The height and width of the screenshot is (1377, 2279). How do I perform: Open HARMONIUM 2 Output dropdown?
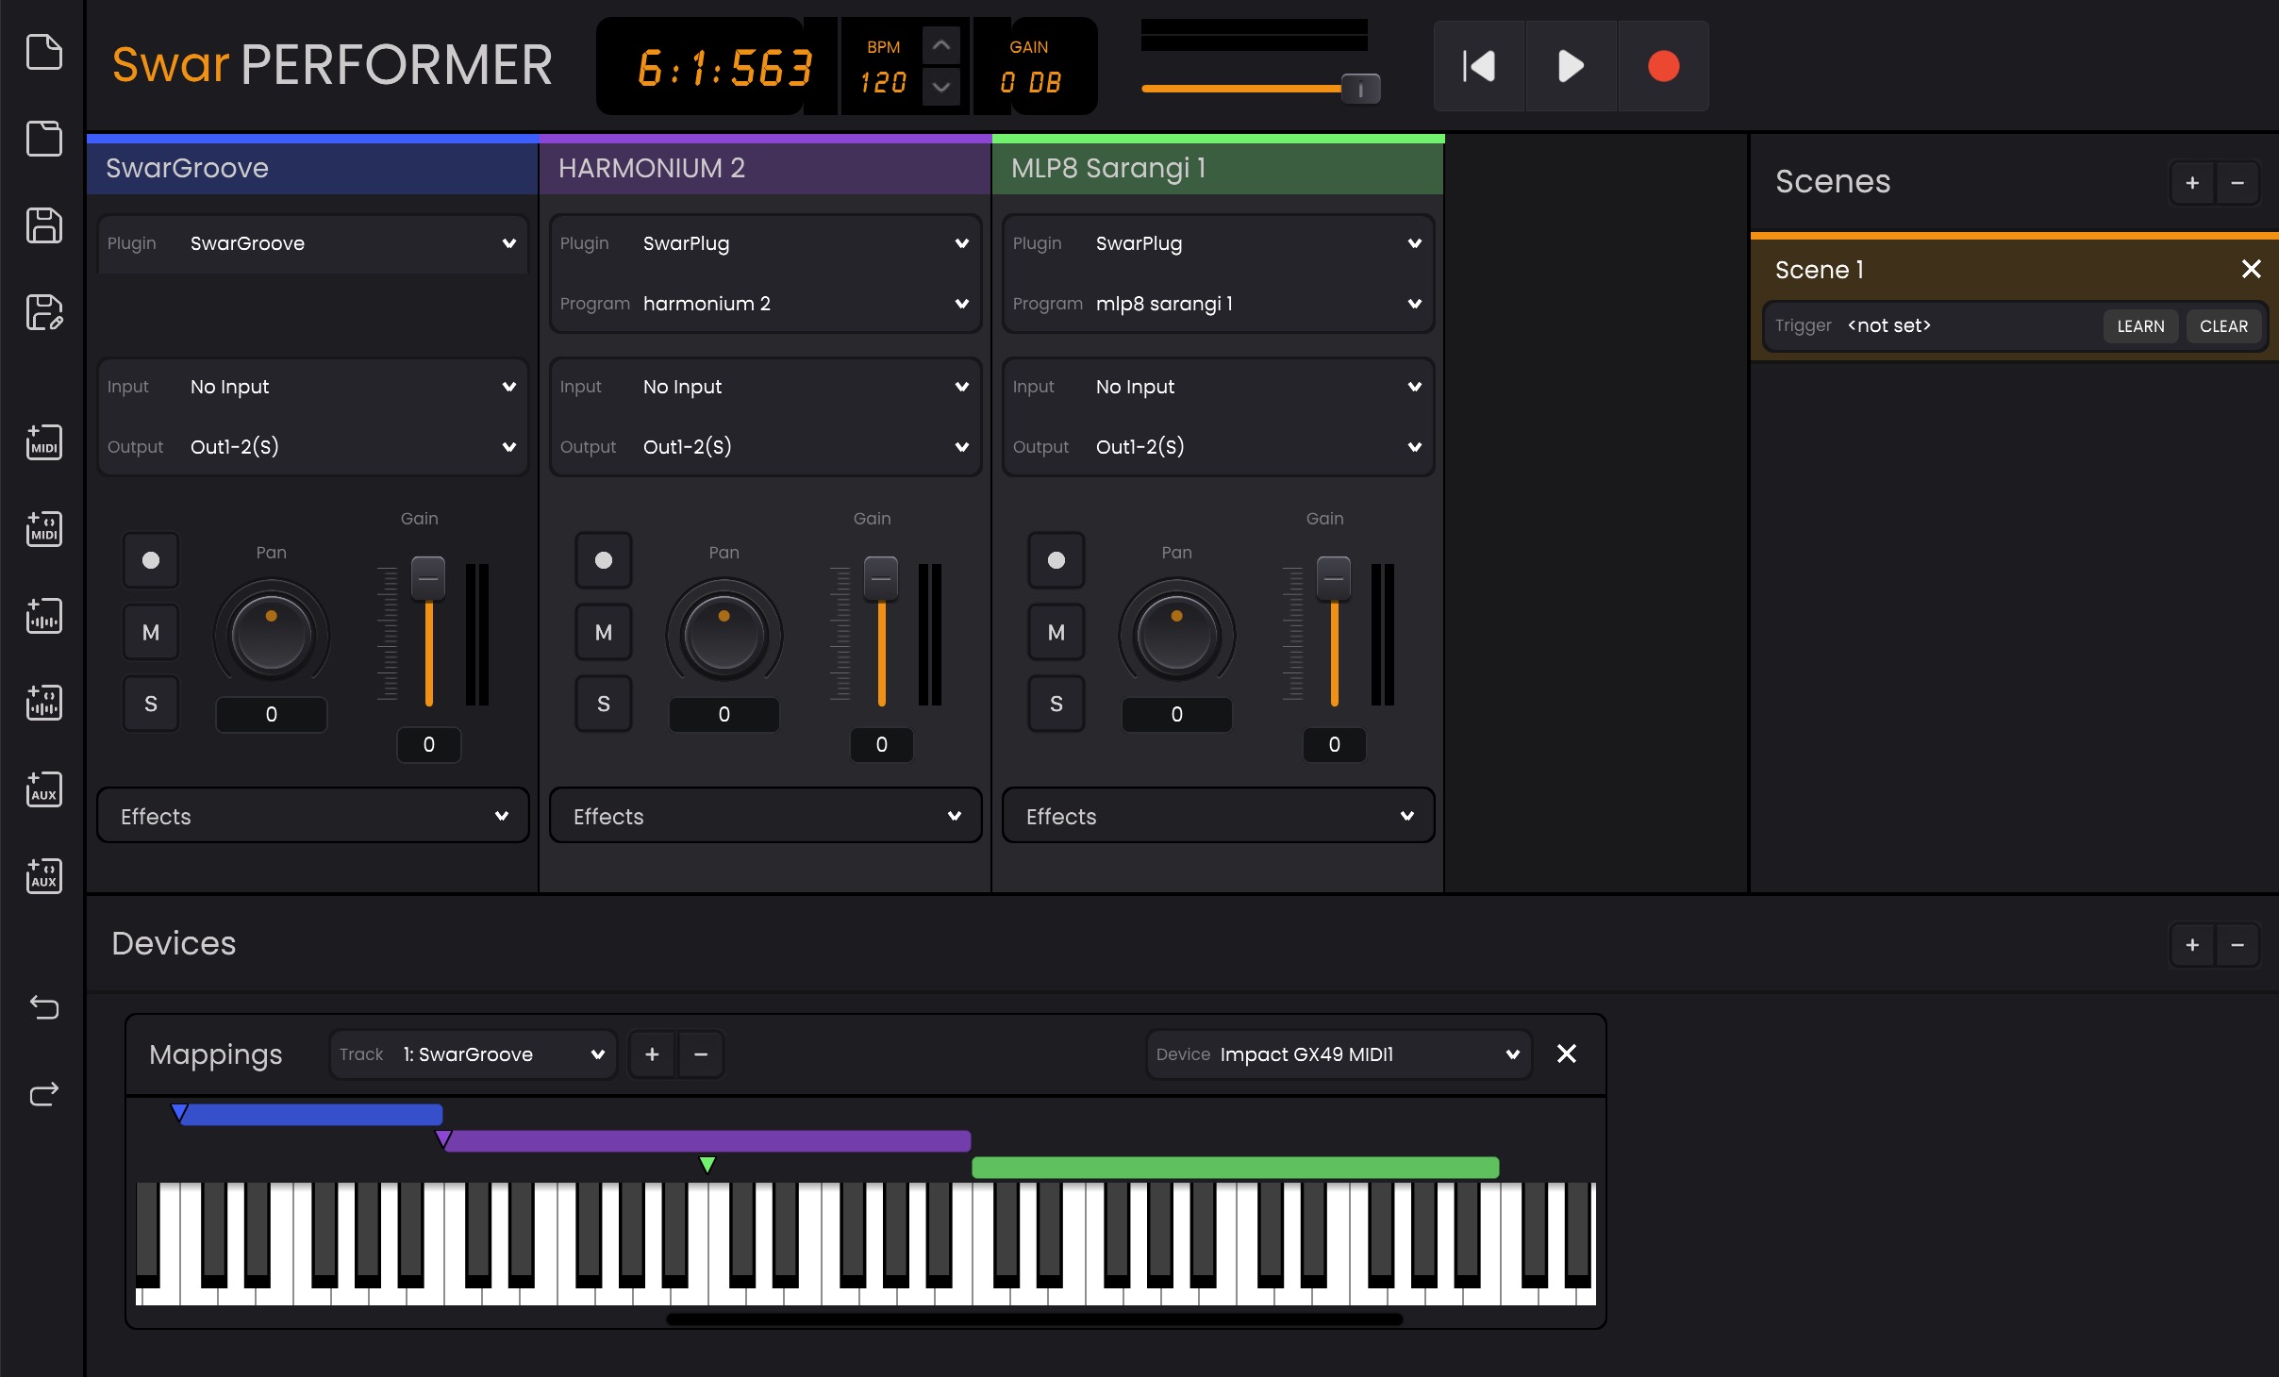pyautogui.click(x=765, y=447)
